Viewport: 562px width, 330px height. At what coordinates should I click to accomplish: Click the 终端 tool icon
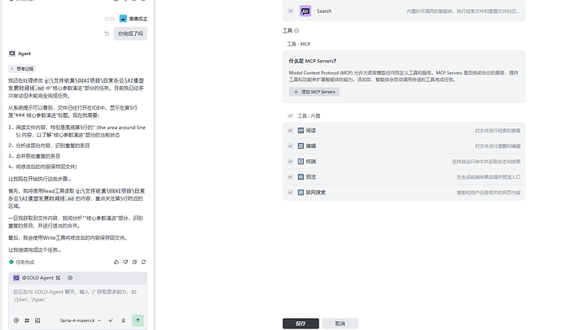click(x=301, y=162)
